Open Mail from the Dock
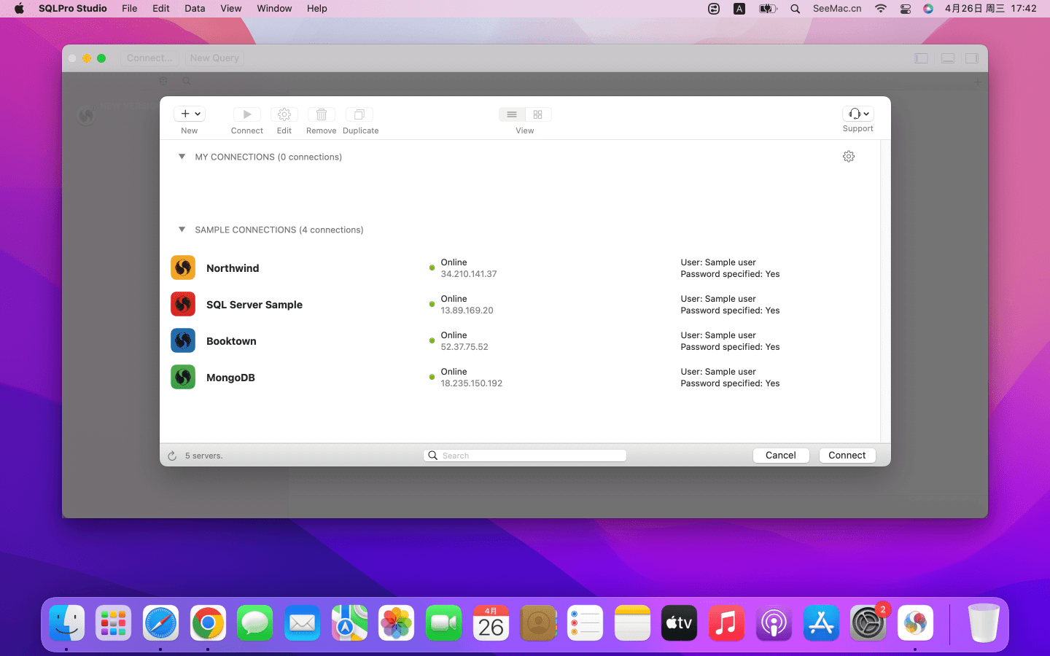Viewport: 1050px width, 656px height. [302, 623]
